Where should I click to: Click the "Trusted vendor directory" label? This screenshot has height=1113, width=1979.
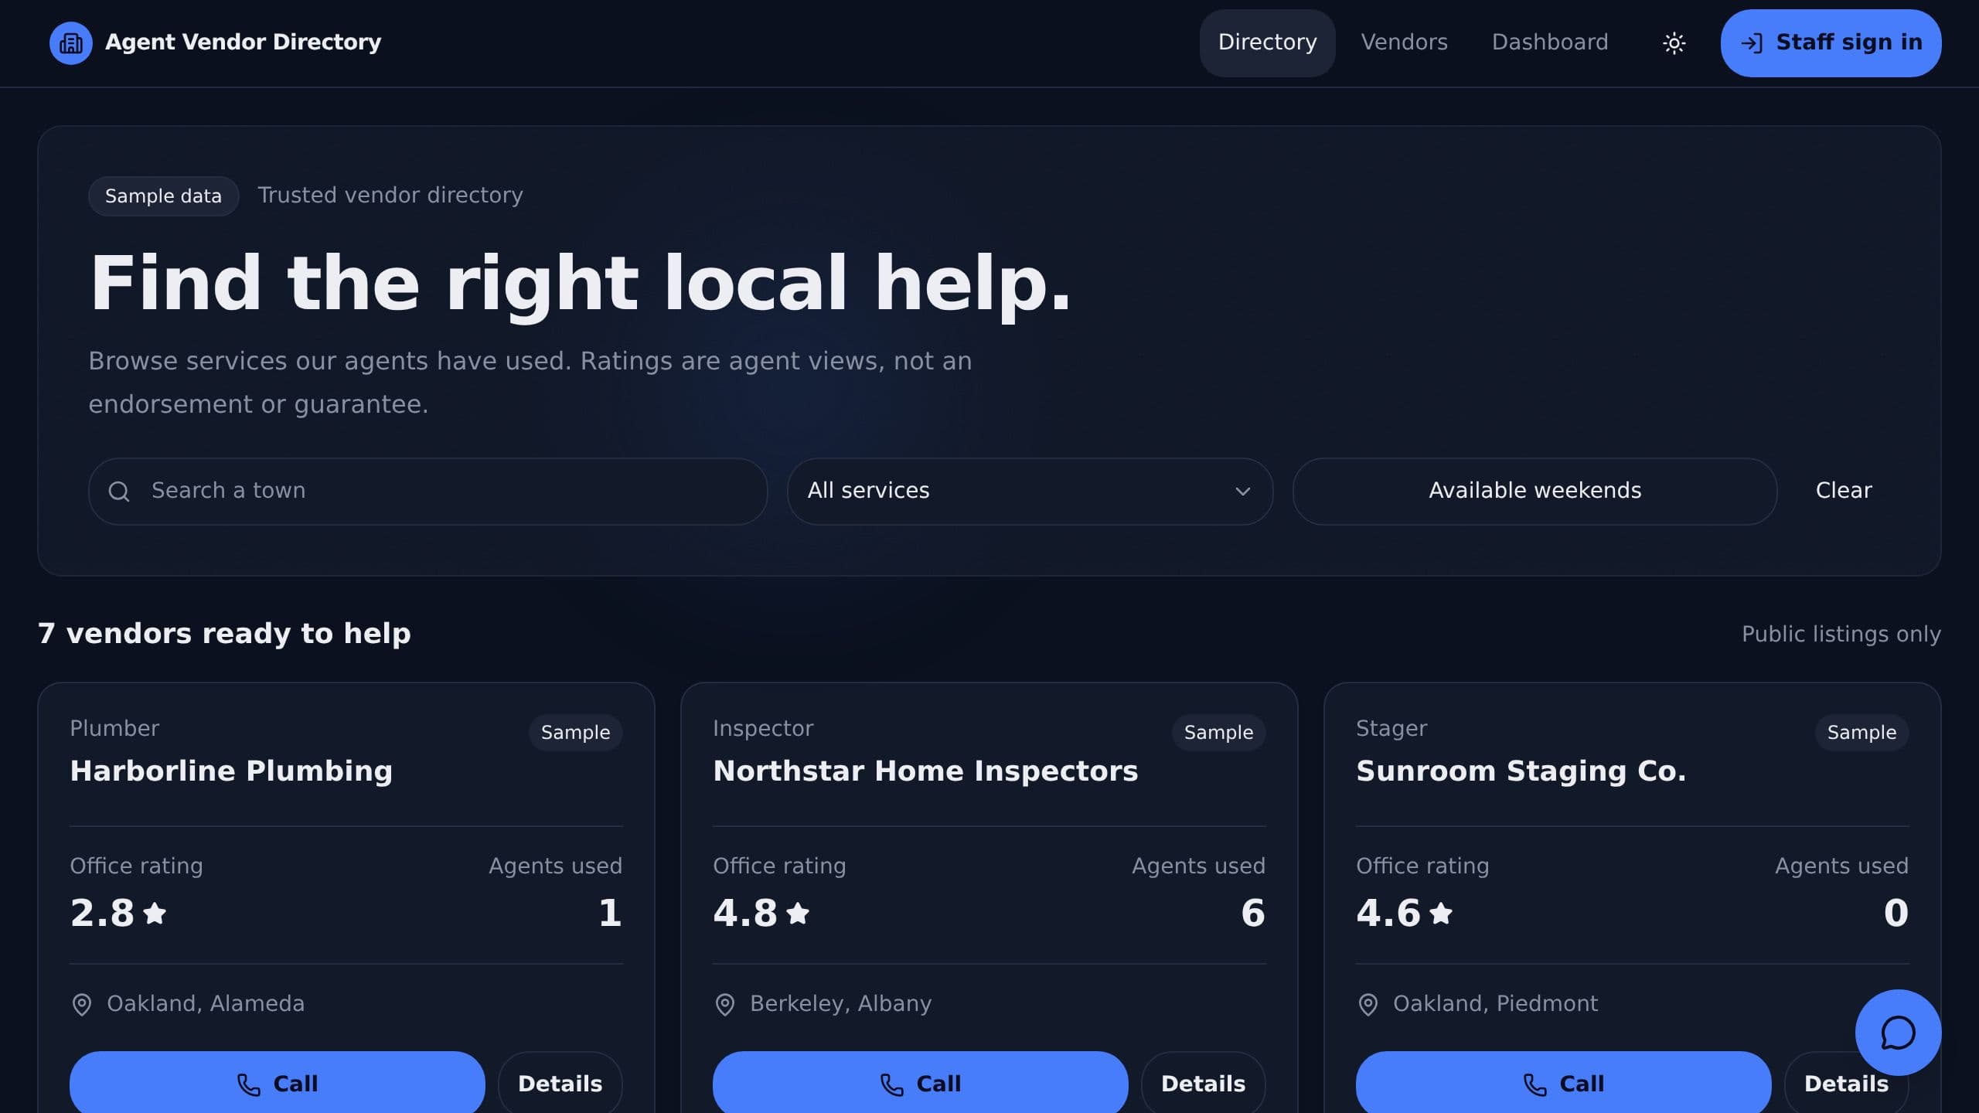[390, 196]
